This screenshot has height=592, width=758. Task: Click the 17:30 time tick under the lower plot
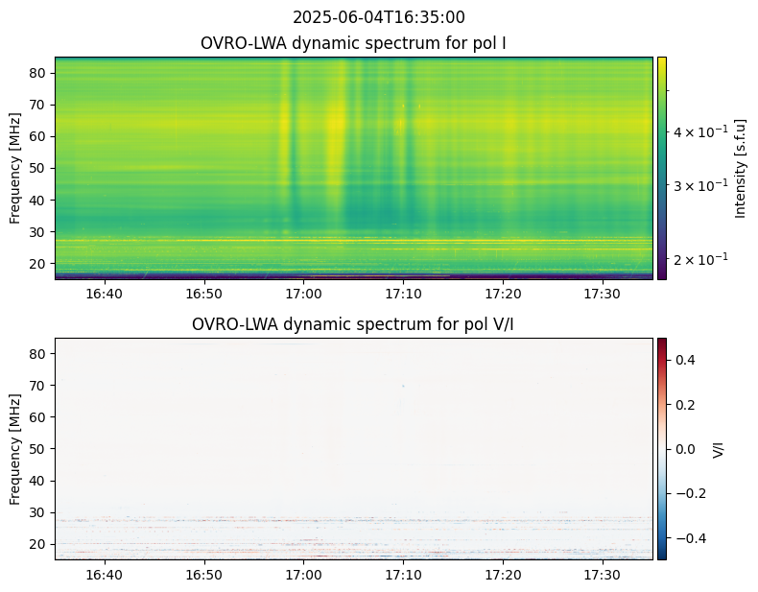pyautogui.click(x=603, y=574)
